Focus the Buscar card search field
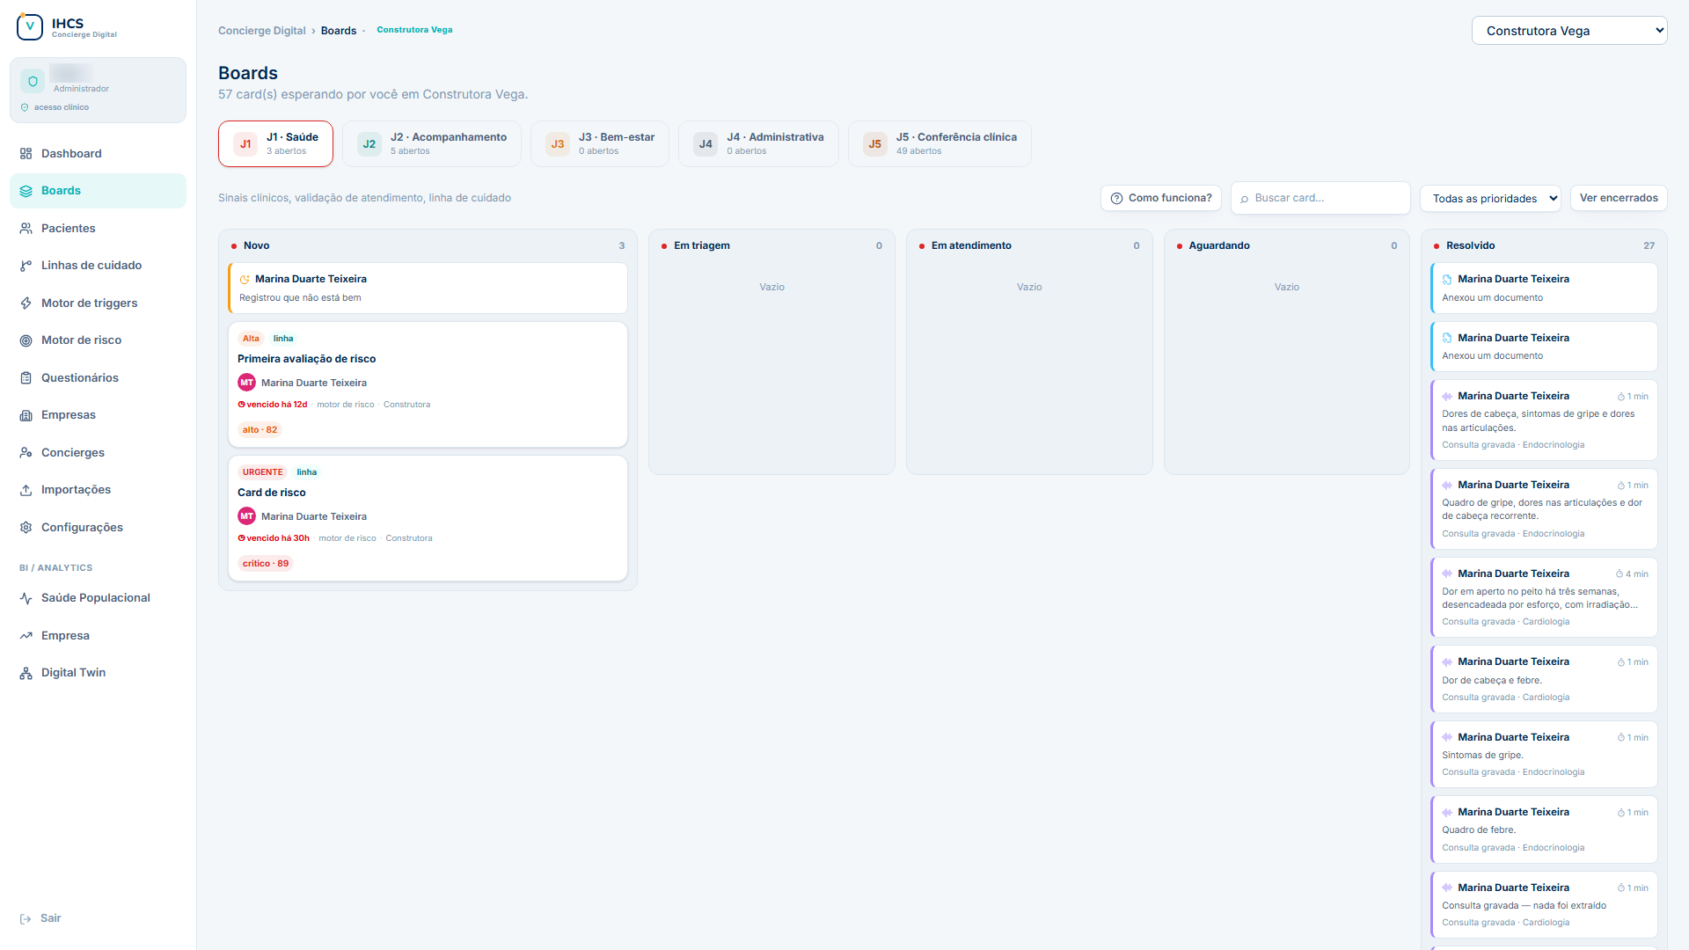This screenshot has height=950, width=1689. pyautogui.click(x=1320, y=198)
